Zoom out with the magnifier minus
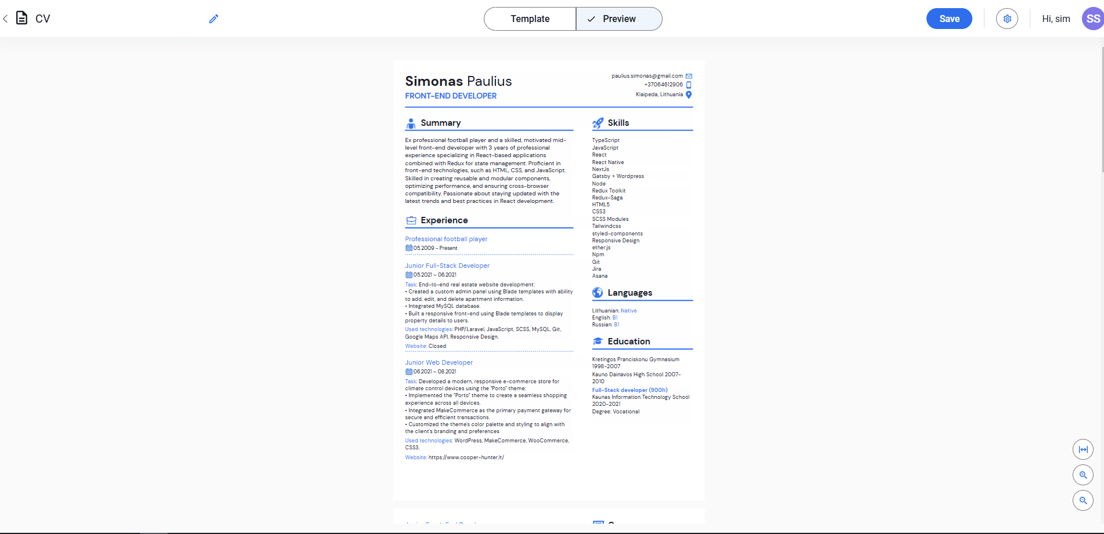 click(x=1083, y=500)
